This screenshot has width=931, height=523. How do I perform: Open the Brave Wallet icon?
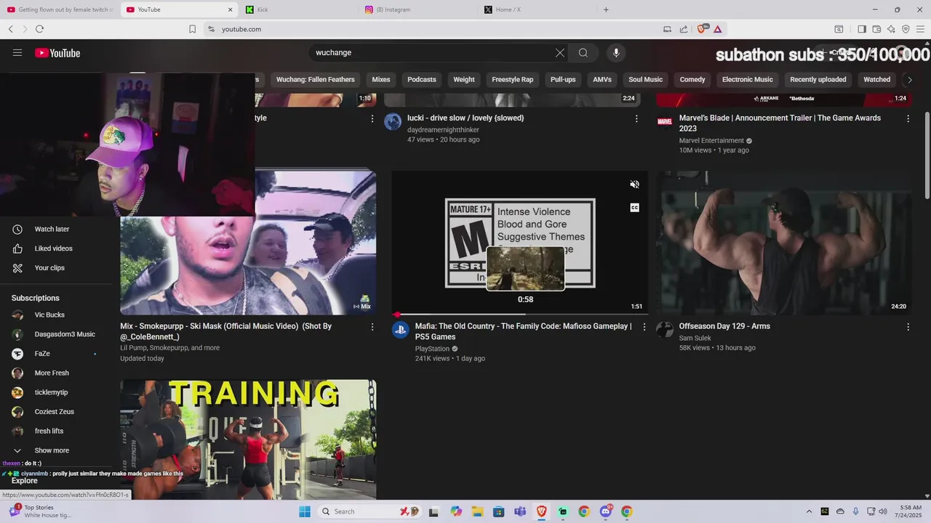coord(876,29)
